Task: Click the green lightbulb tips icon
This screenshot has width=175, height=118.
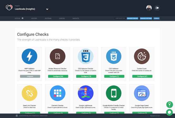Action: (169, 105)
